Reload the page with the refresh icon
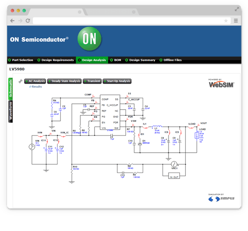 pyautogui.click(x=28, y=21)
